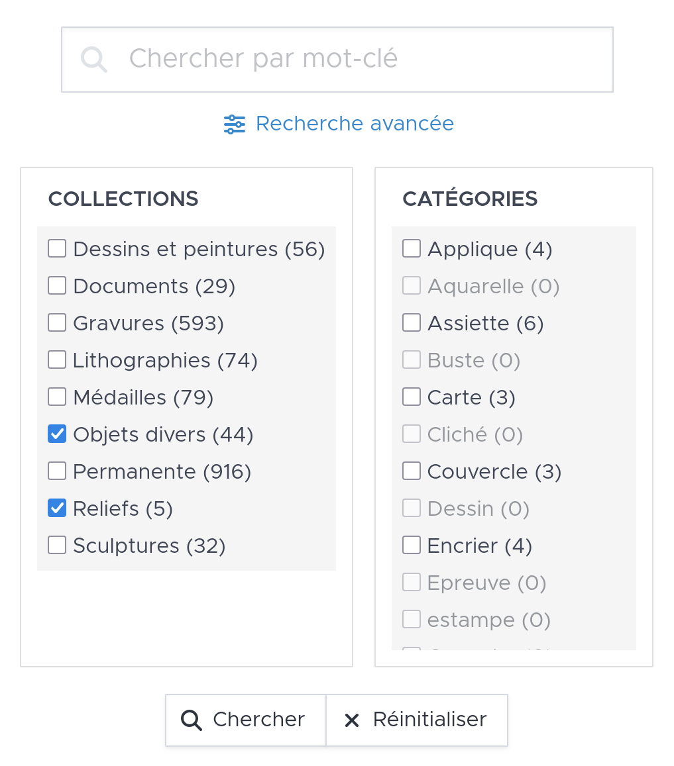This screenshot has height=766, width=674.
Task: Check the Médailles collection box
Action: click(x=58, y=397)
